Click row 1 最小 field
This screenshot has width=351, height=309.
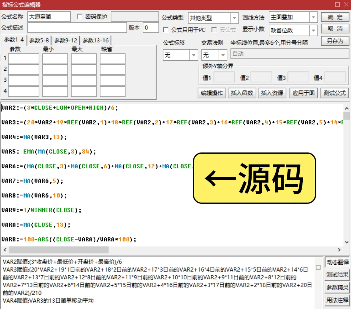click(x=55, y=59)
